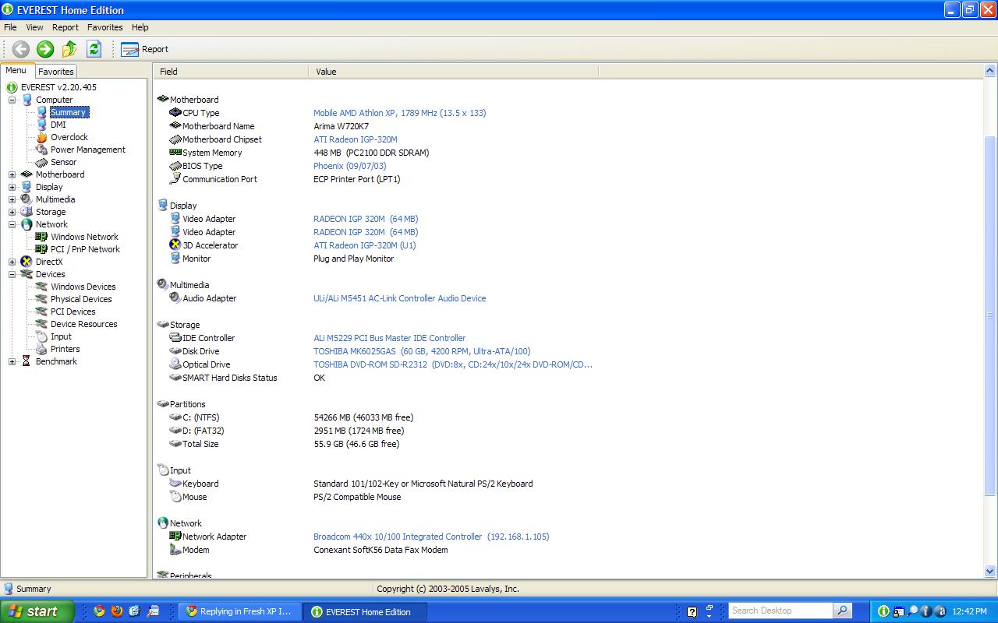Open the Mobile AMD Athlon XP link
Viewport: 998px width, 623px height.
point(399,113)
